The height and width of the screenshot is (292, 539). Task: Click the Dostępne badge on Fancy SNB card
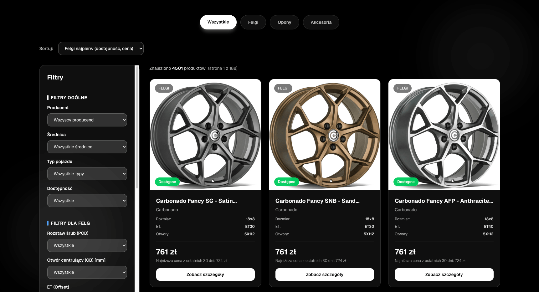pyautogui.click(x=286, y=182)
